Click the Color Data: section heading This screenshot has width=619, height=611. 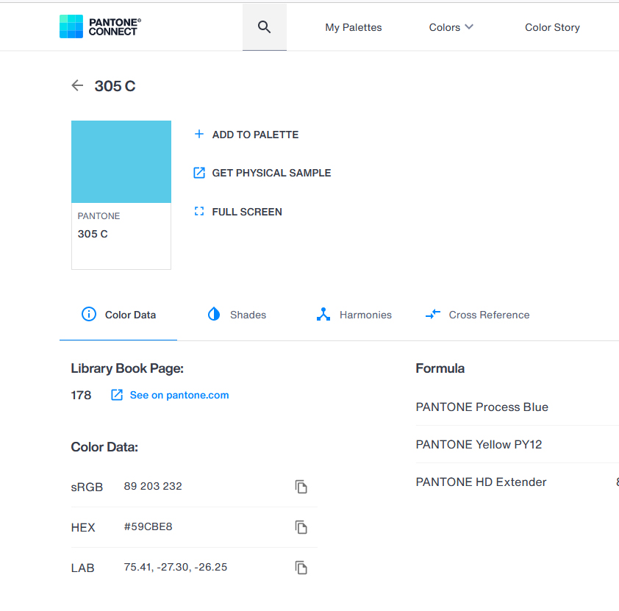tap(104, 447)
